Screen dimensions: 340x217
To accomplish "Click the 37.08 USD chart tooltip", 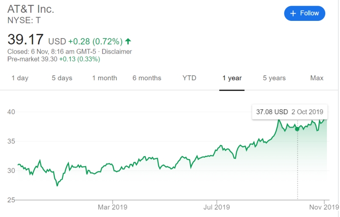I will point(290,112).
